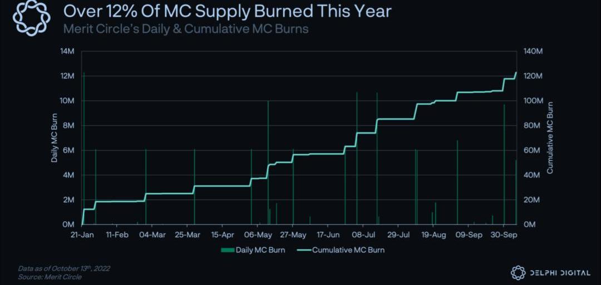Click the vertical 'Cumulative MC Burn' axis title
The height and width of the screenshot is (285, 601).
tap(550, 138)
